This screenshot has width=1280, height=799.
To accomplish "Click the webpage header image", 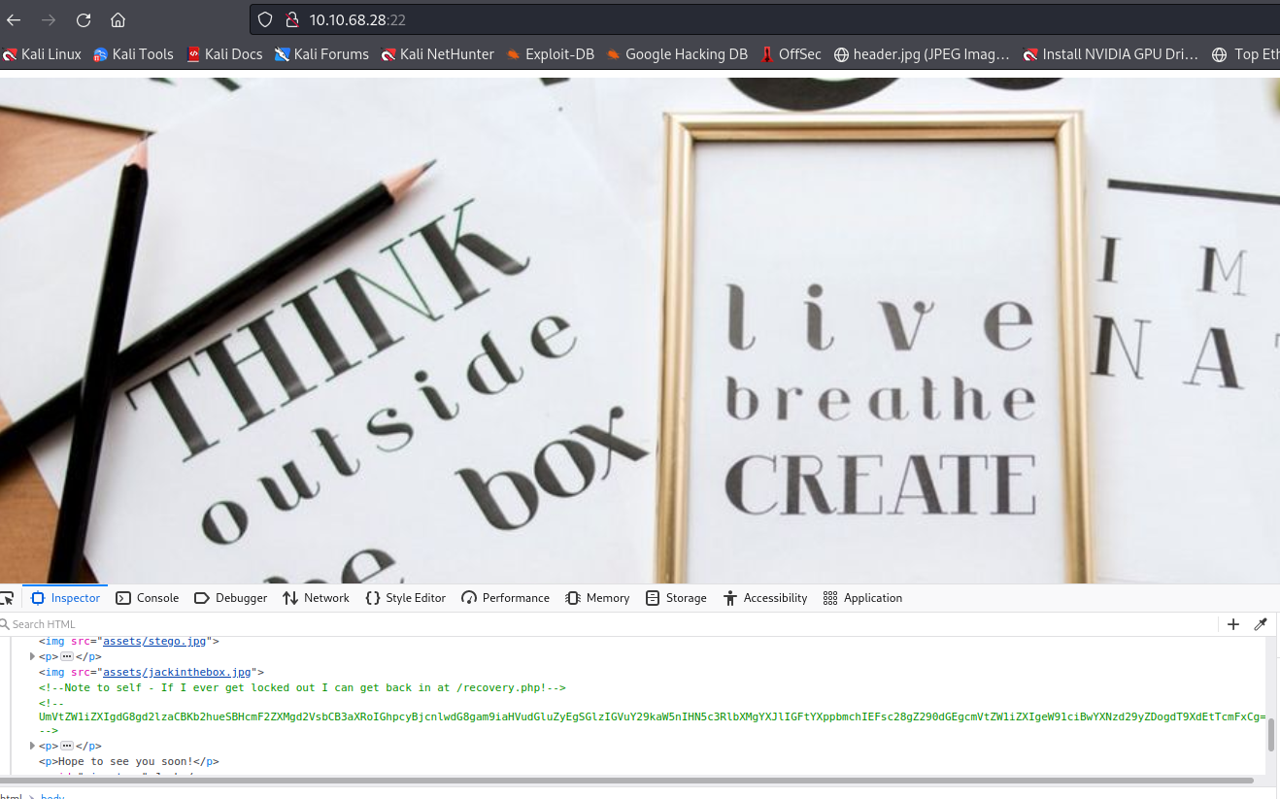I will [640, 330].
